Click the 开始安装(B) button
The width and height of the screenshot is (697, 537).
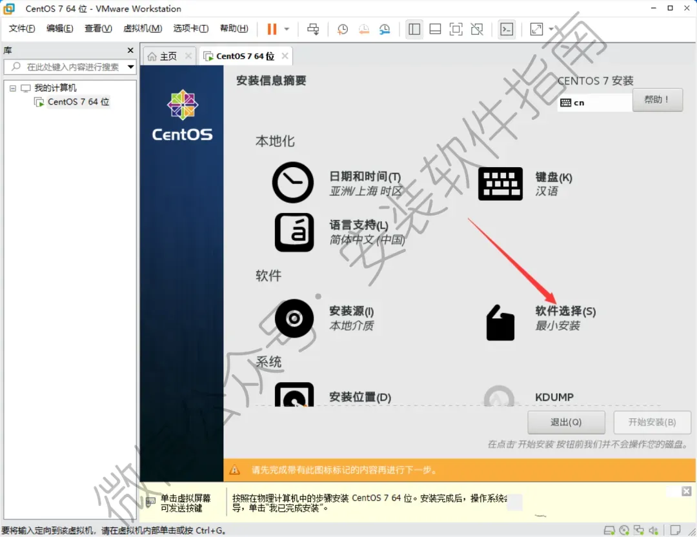coord(652,422)
